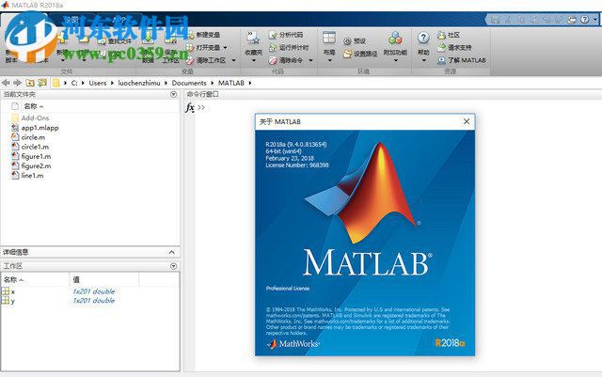602x377 pixels.
Task: Click the quick access toolbar save icon
Action: tap(496, 19)
